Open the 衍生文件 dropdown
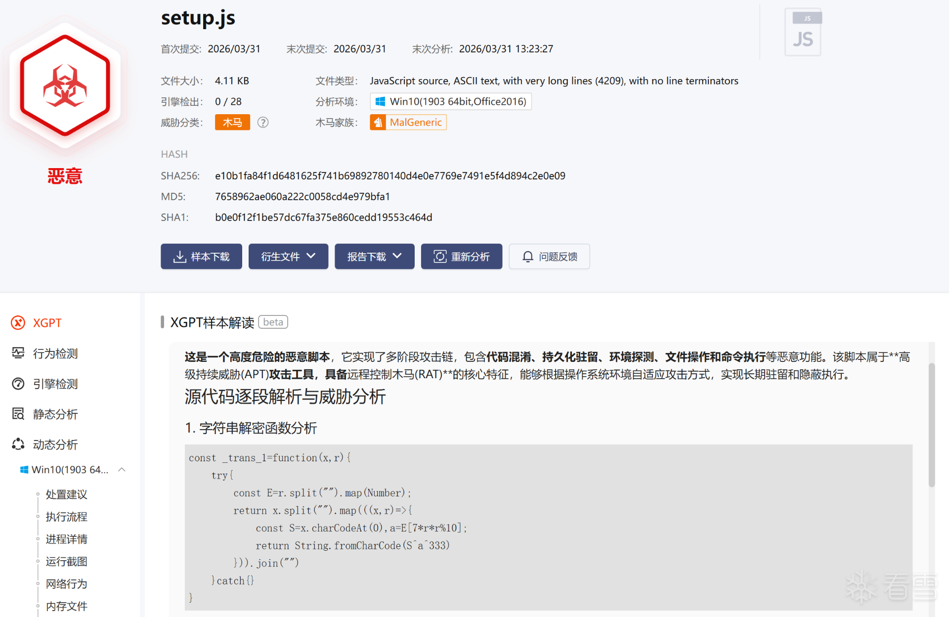Screen dimensions: 949x617 pyautogui.click(x=288, y=256)
